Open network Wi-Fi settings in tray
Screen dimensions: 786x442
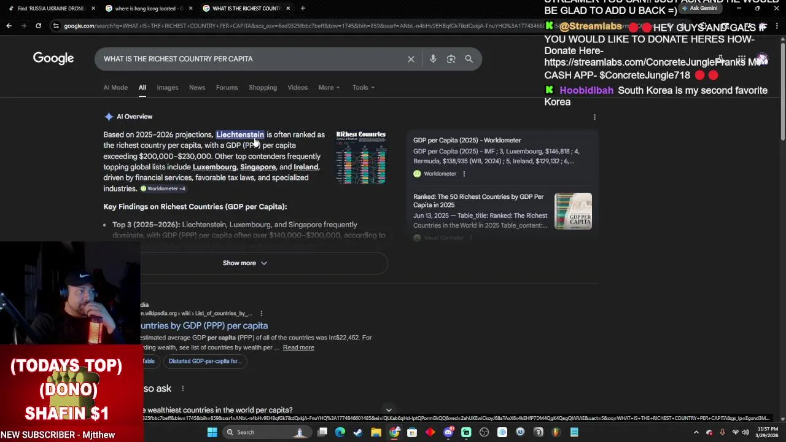click(x=735, y=432)
